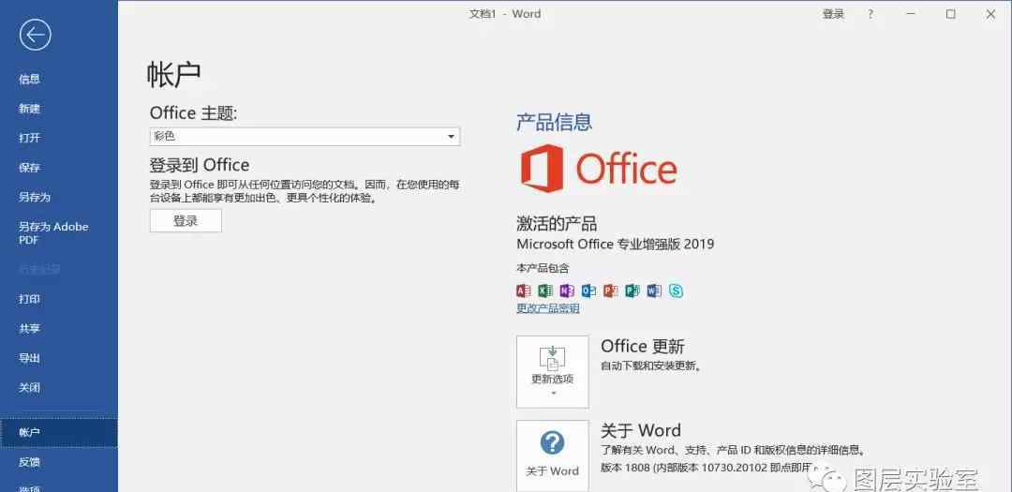Select 导出 from the left menu
The height and width of the screenshot is (492, 1012).
[x=30, y=358]
